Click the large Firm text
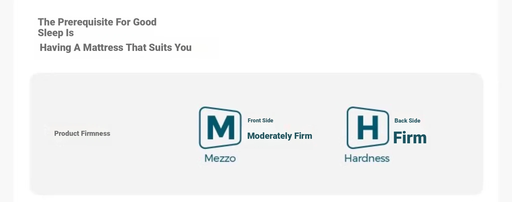512x202 pixels. 410,138
